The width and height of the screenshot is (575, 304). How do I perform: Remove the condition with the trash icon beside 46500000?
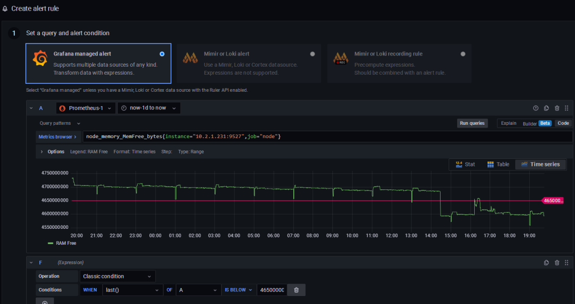coord(297,290)
